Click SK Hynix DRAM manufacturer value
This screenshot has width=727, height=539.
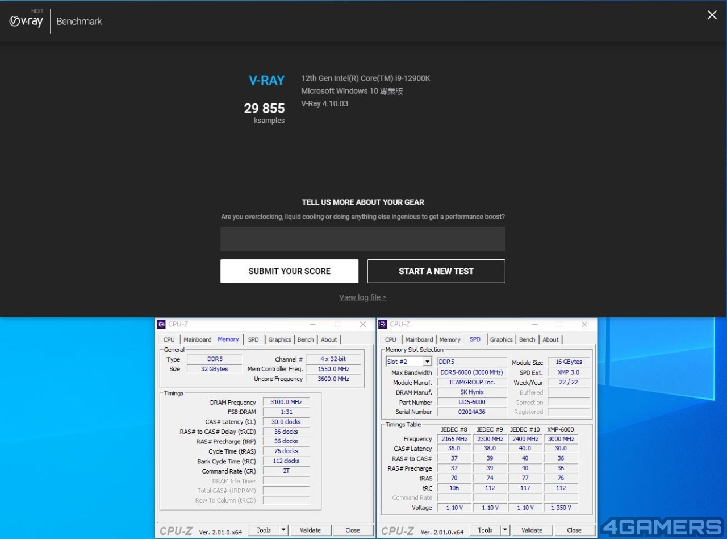[x=472, y=392]
